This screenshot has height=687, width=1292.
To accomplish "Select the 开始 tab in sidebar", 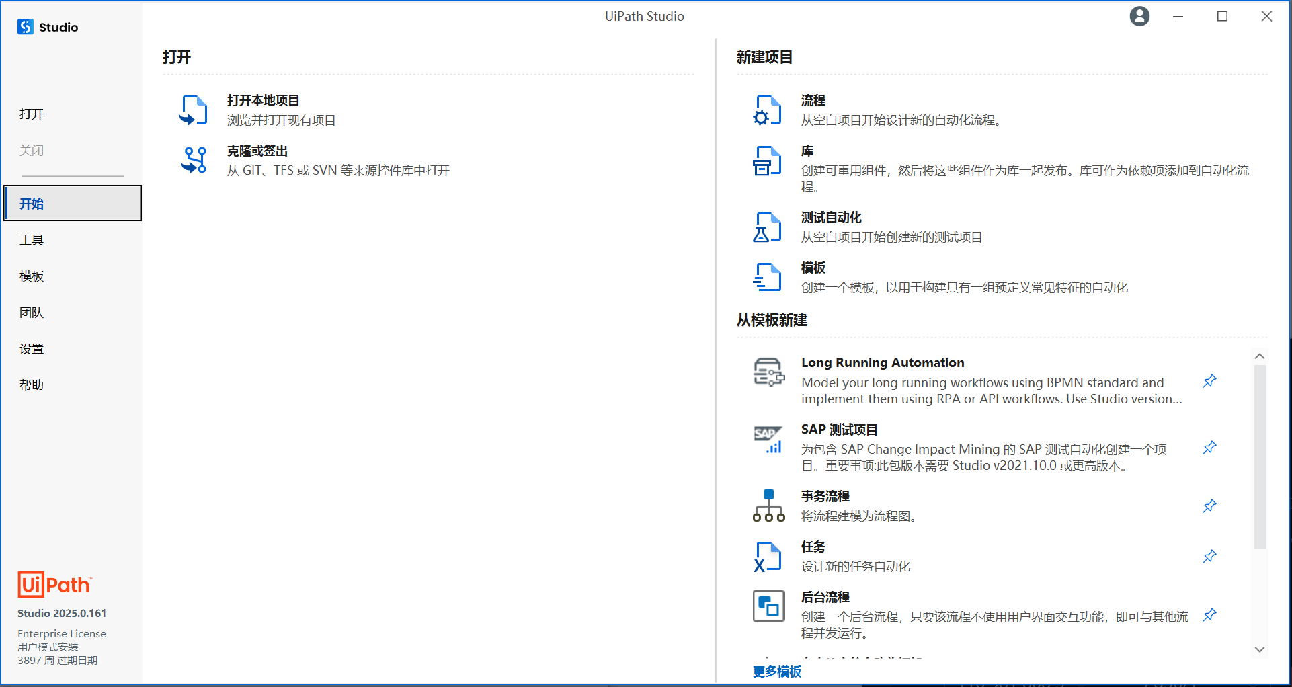I will [73, 203].
